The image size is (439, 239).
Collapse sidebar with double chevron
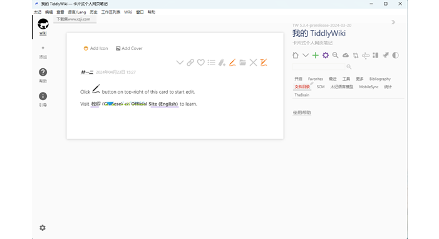(393, 22)
